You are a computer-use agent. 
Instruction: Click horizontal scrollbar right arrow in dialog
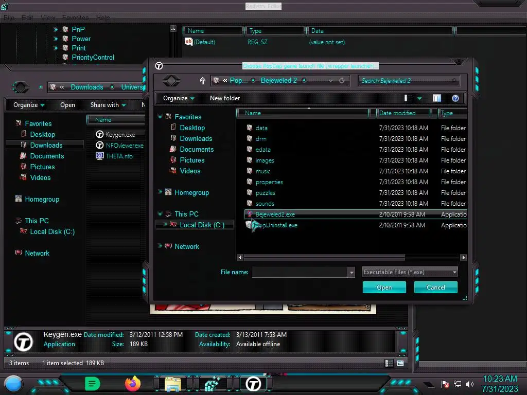pos(463,257)
